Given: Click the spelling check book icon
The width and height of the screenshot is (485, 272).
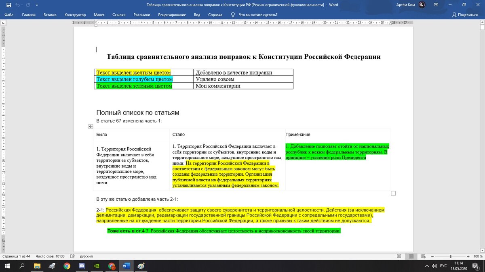Looking at the screenshot, I should click(x=72, y=256).
